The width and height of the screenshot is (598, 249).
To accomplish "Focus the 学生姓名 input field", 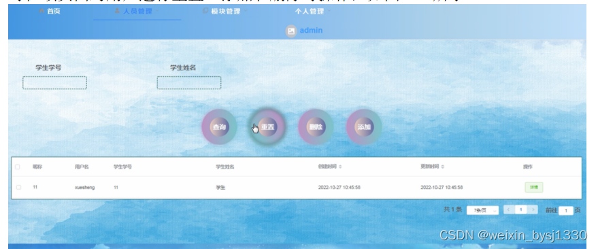I will pos(189,83).
